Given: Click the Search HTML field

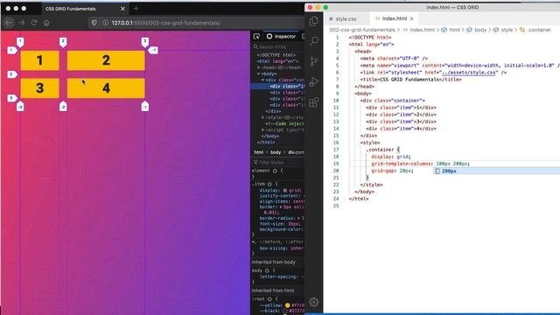Looking at the screenshot, I should click(x=278, y=47).
